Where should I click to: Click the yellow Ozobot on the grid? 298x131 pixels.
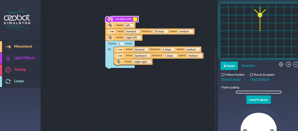[260, 15]
